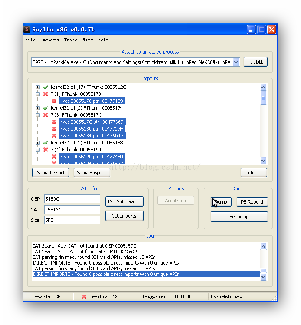The image size is (301, 325).
Task: Open the process selection dropdown arrow
Action: click(x=236, y=62)
